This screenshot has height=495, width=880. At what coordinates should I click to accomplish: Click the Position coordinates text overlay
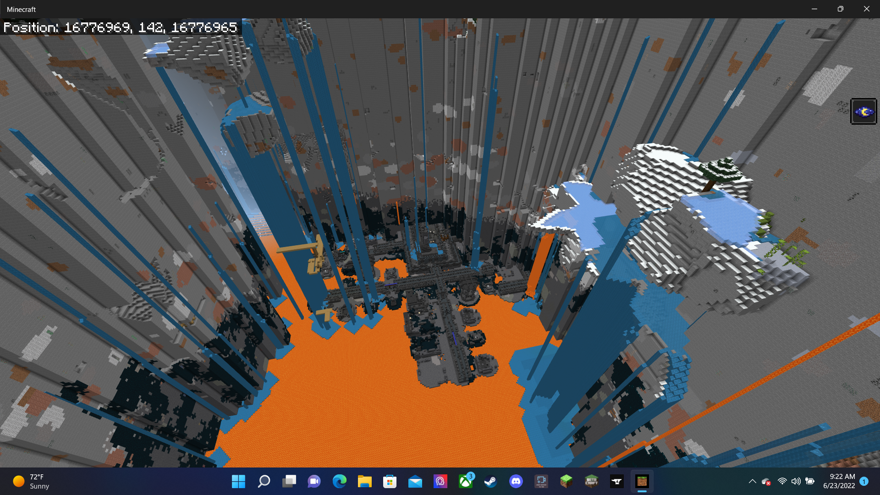120,27
